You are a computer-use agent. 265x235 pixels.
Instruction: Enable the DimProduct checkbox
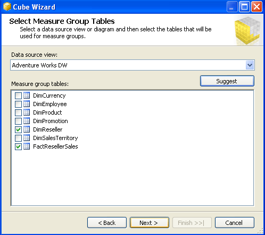[x=18, y=112]
